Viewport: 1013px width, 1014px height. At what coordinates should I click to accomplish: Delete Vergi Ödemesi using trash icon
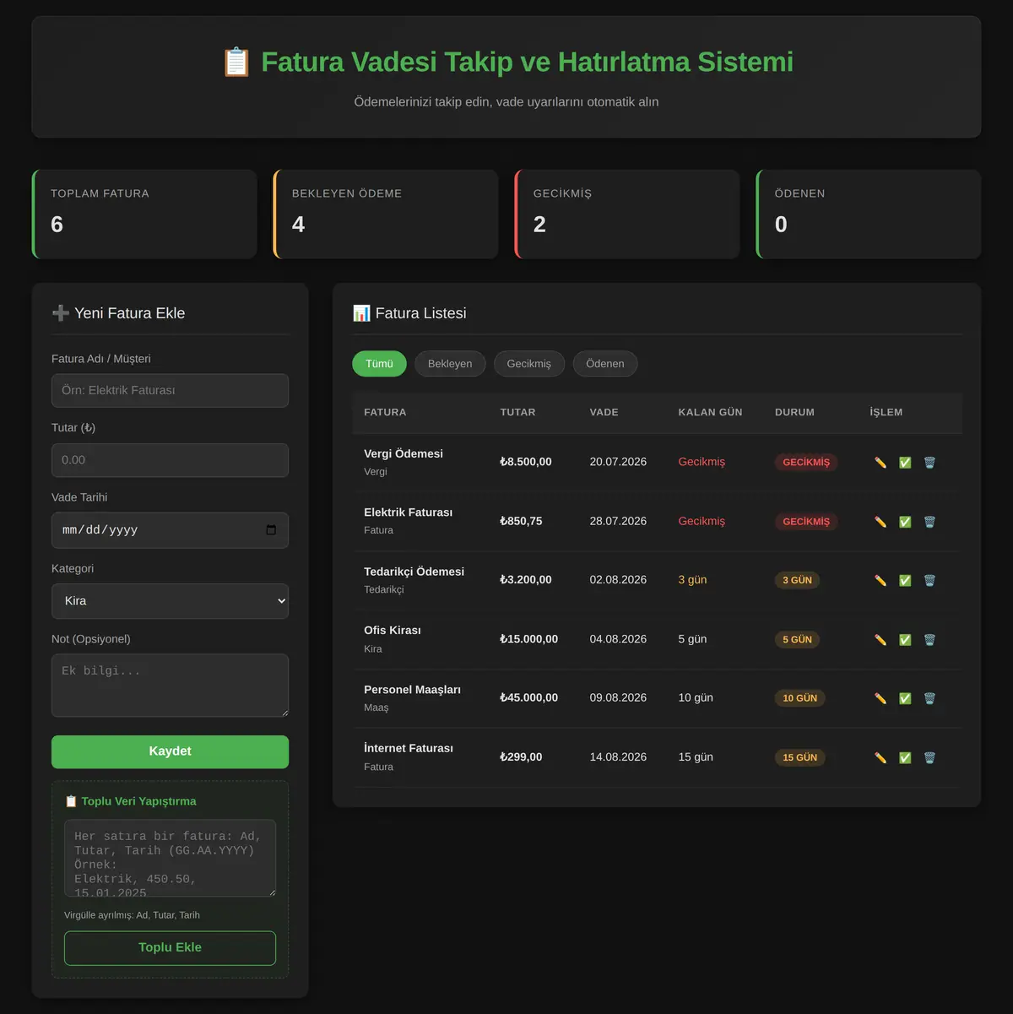click(x=929, y=463)
